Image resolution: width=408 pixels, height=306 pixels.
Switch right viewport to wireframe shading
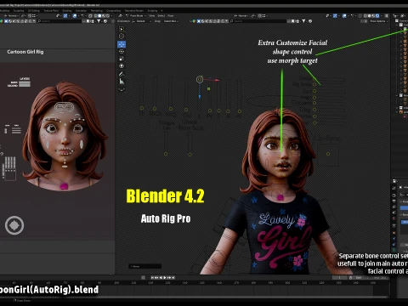(365, 15)
